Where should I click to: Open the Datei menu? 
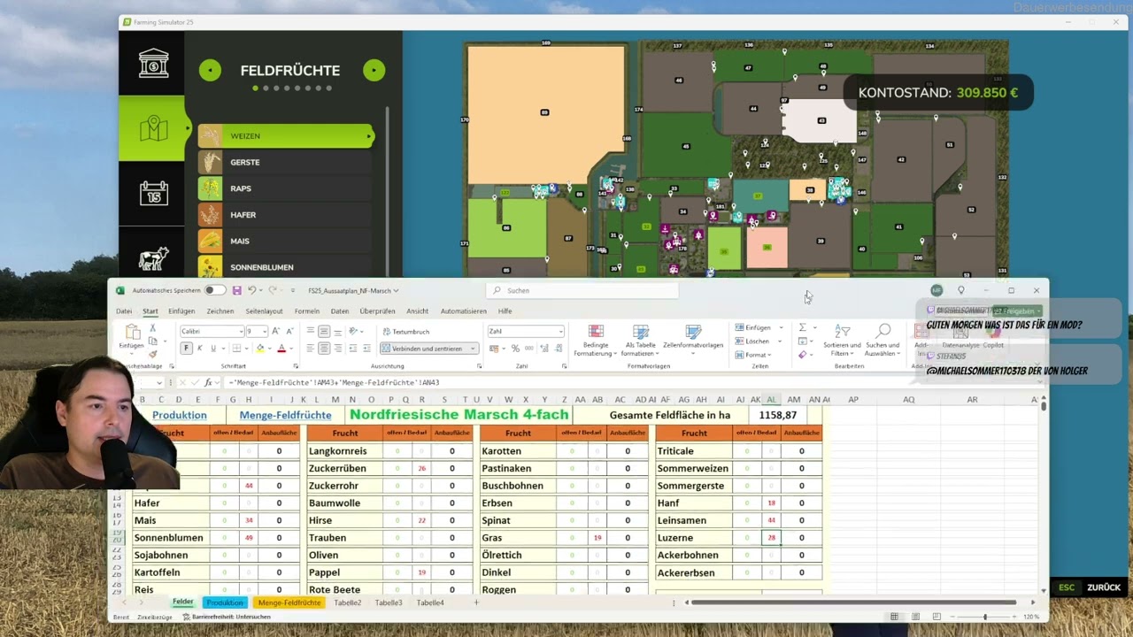point(124,311)
